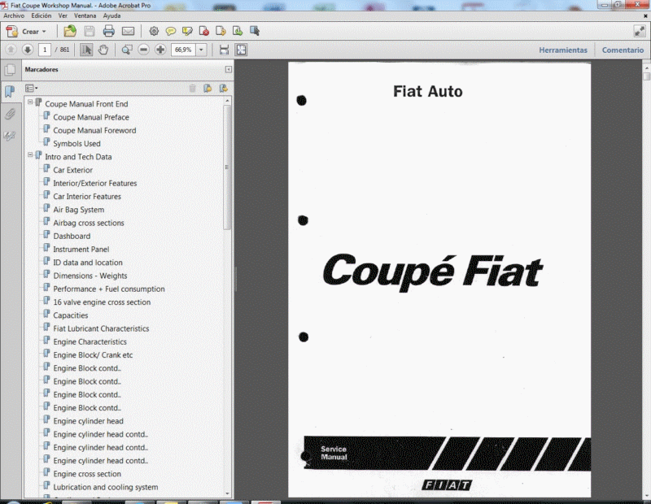Screen dimensions: 651x504
Task: Create a new bookmark with the bookmark-star icon
Action: tap(208, 89)
